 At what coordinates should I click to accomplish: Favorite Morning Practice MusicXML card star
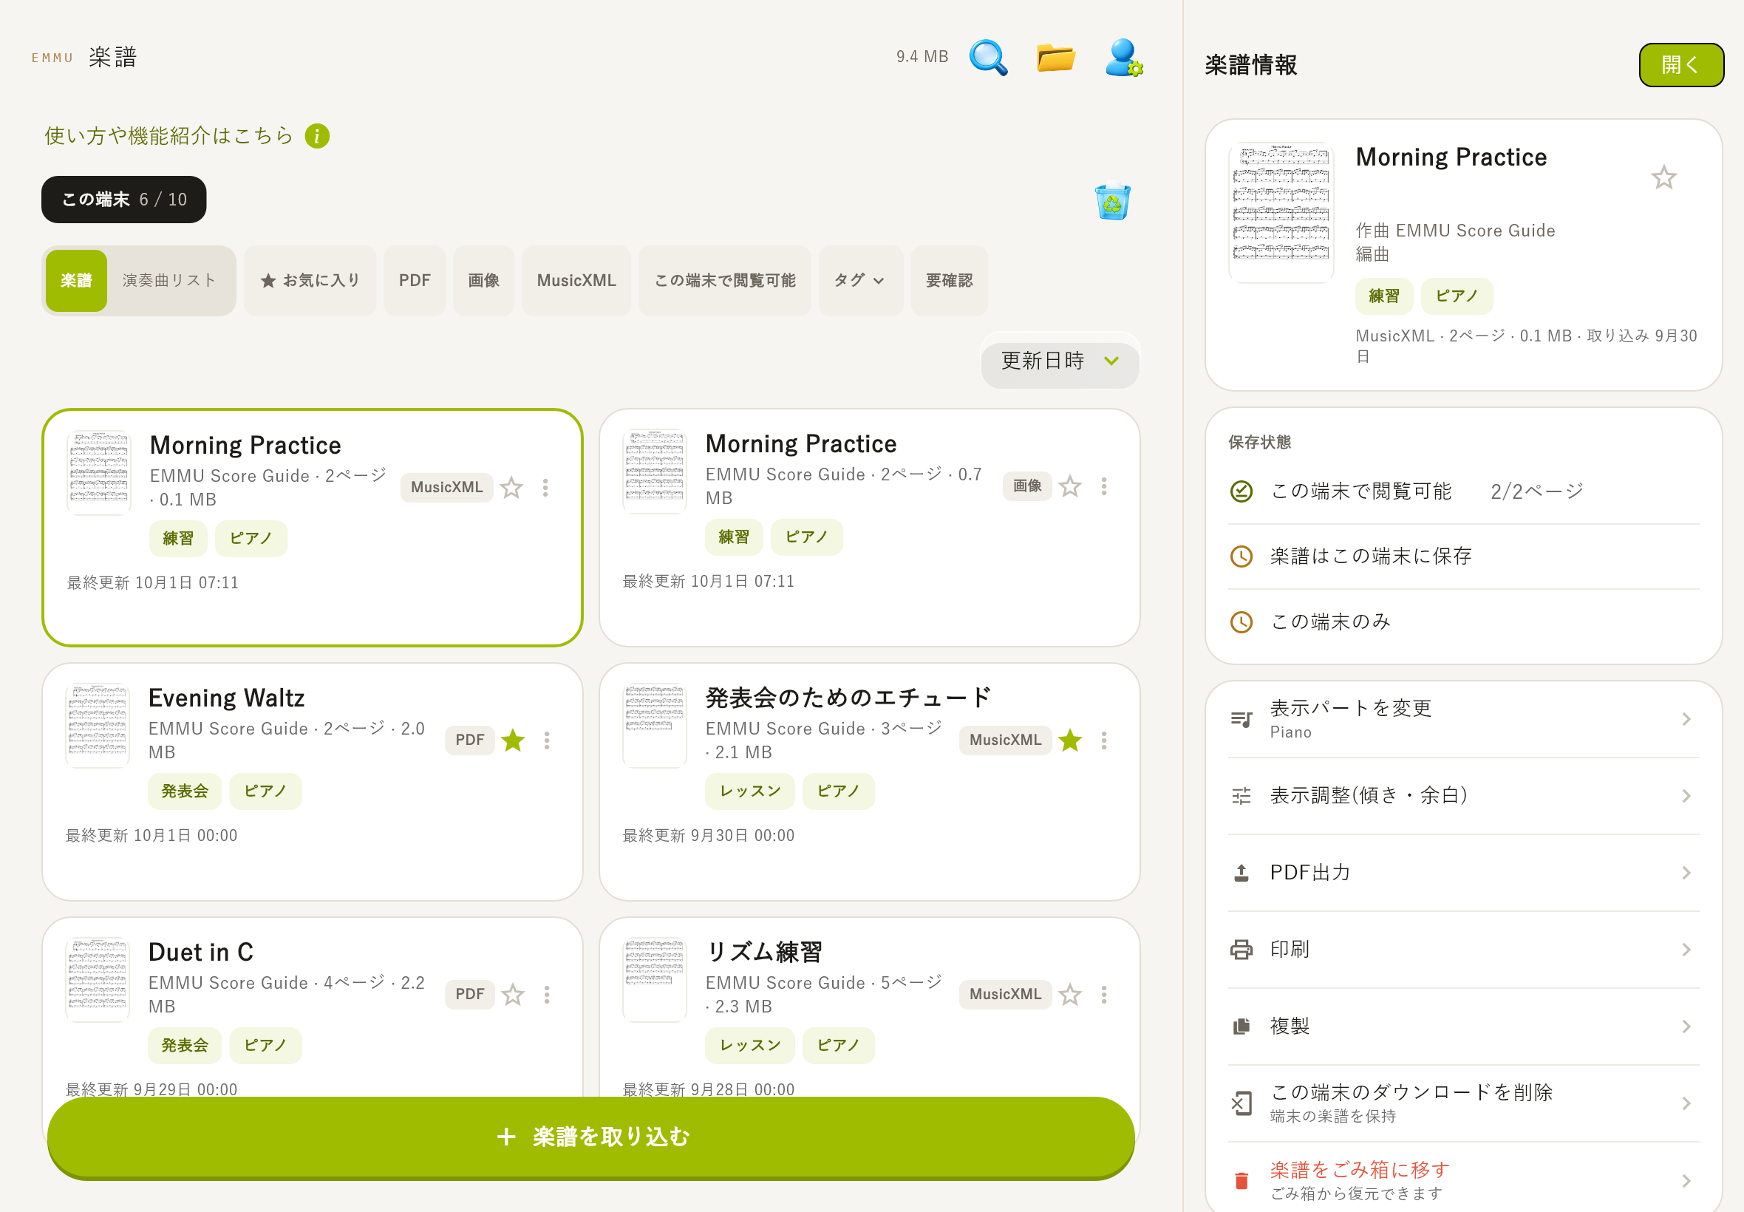(511, 488)
